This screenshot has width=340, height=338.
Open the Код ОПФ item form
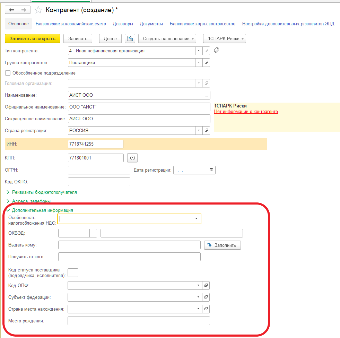206,285
